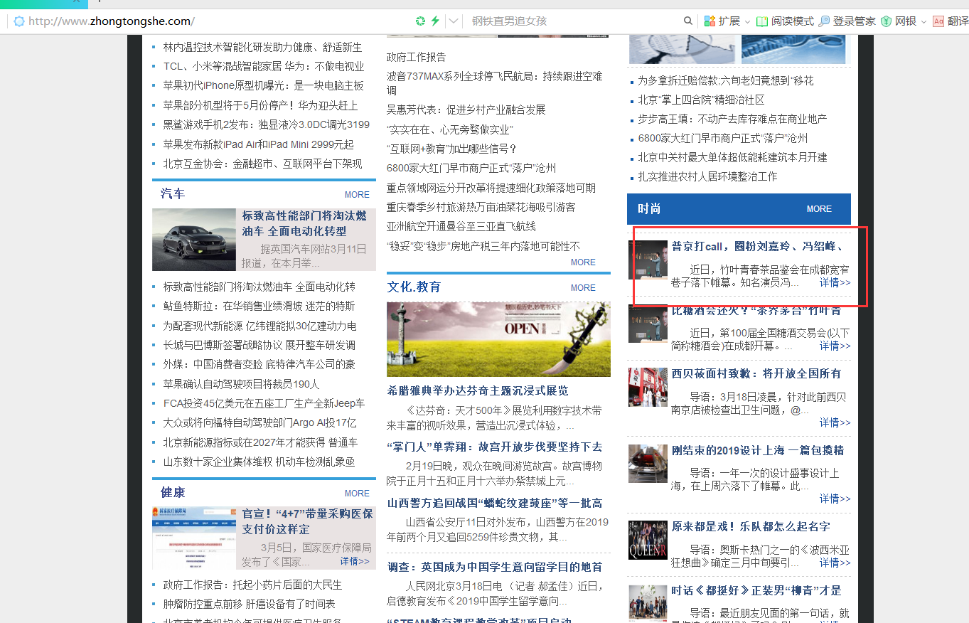The width and height of the screenshot is (969, 623).
Task: Click the 翻译 translate button
Action: 951,21
